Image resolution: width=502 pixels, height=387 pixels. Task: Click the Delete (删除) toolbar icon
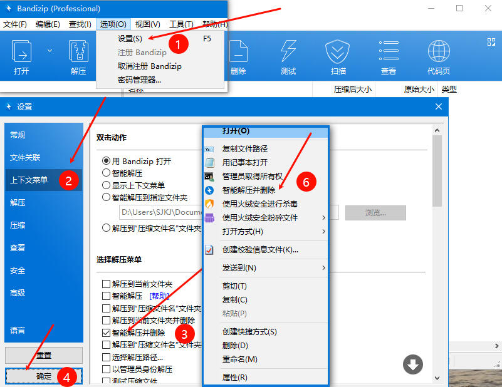coord(238,51)
